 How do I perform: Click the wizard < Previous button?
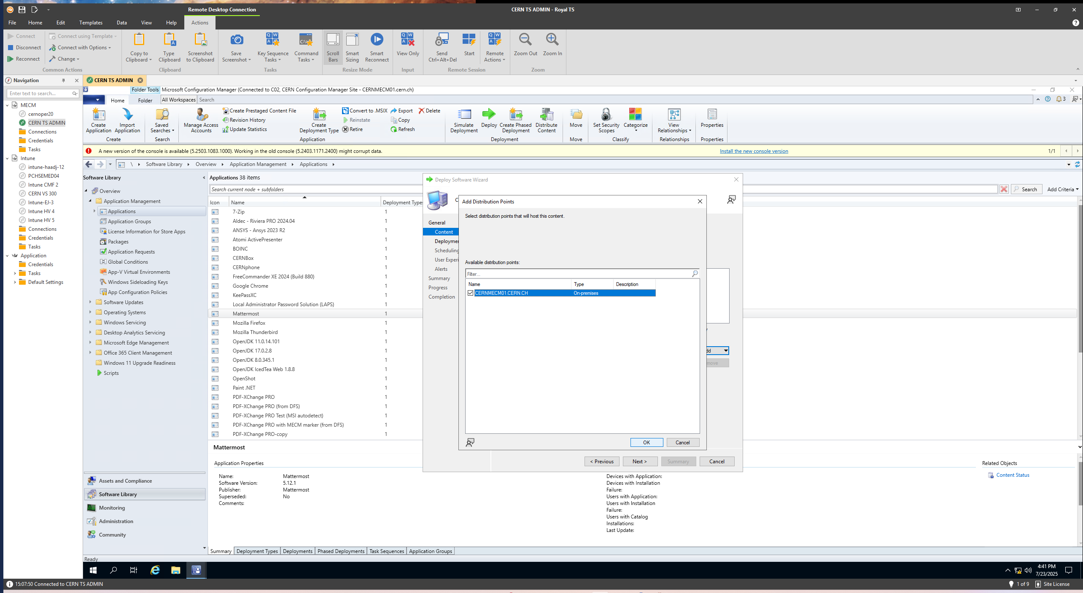[x=602, y=462]
